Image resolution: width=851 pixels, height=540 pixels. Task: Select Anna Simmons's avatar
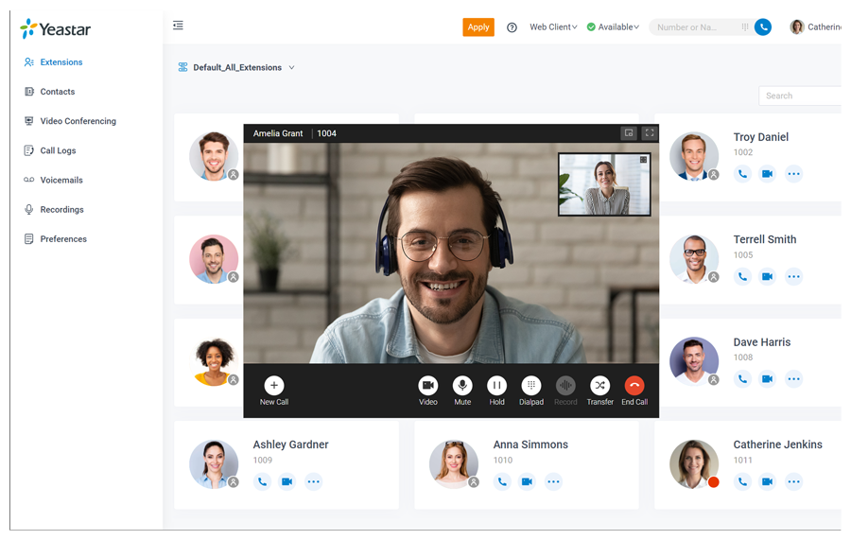pos(454,464)
